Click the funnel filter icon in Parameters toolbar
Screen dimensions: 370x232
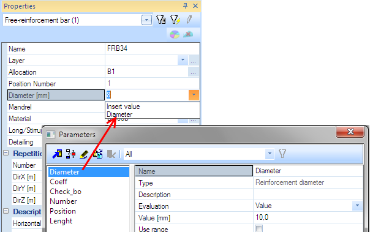click(x=282, y=154)
